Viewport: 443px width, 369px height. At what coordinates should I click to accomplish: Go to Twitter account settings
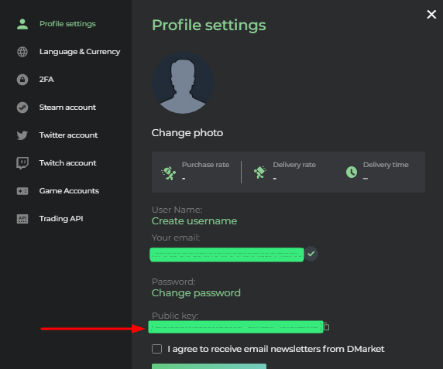(68, 135)
